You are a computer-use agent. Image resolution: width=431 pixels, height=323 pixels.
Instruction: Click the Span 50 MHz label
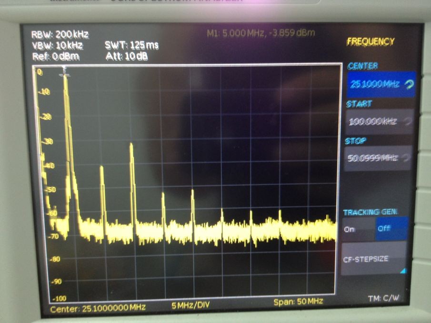[298, 302]
